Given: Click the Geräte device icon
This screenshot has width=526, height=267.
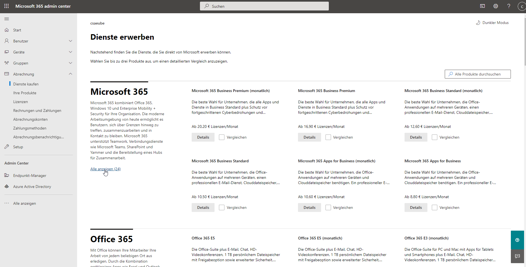Looking at the screenshot, I should 7,52.
